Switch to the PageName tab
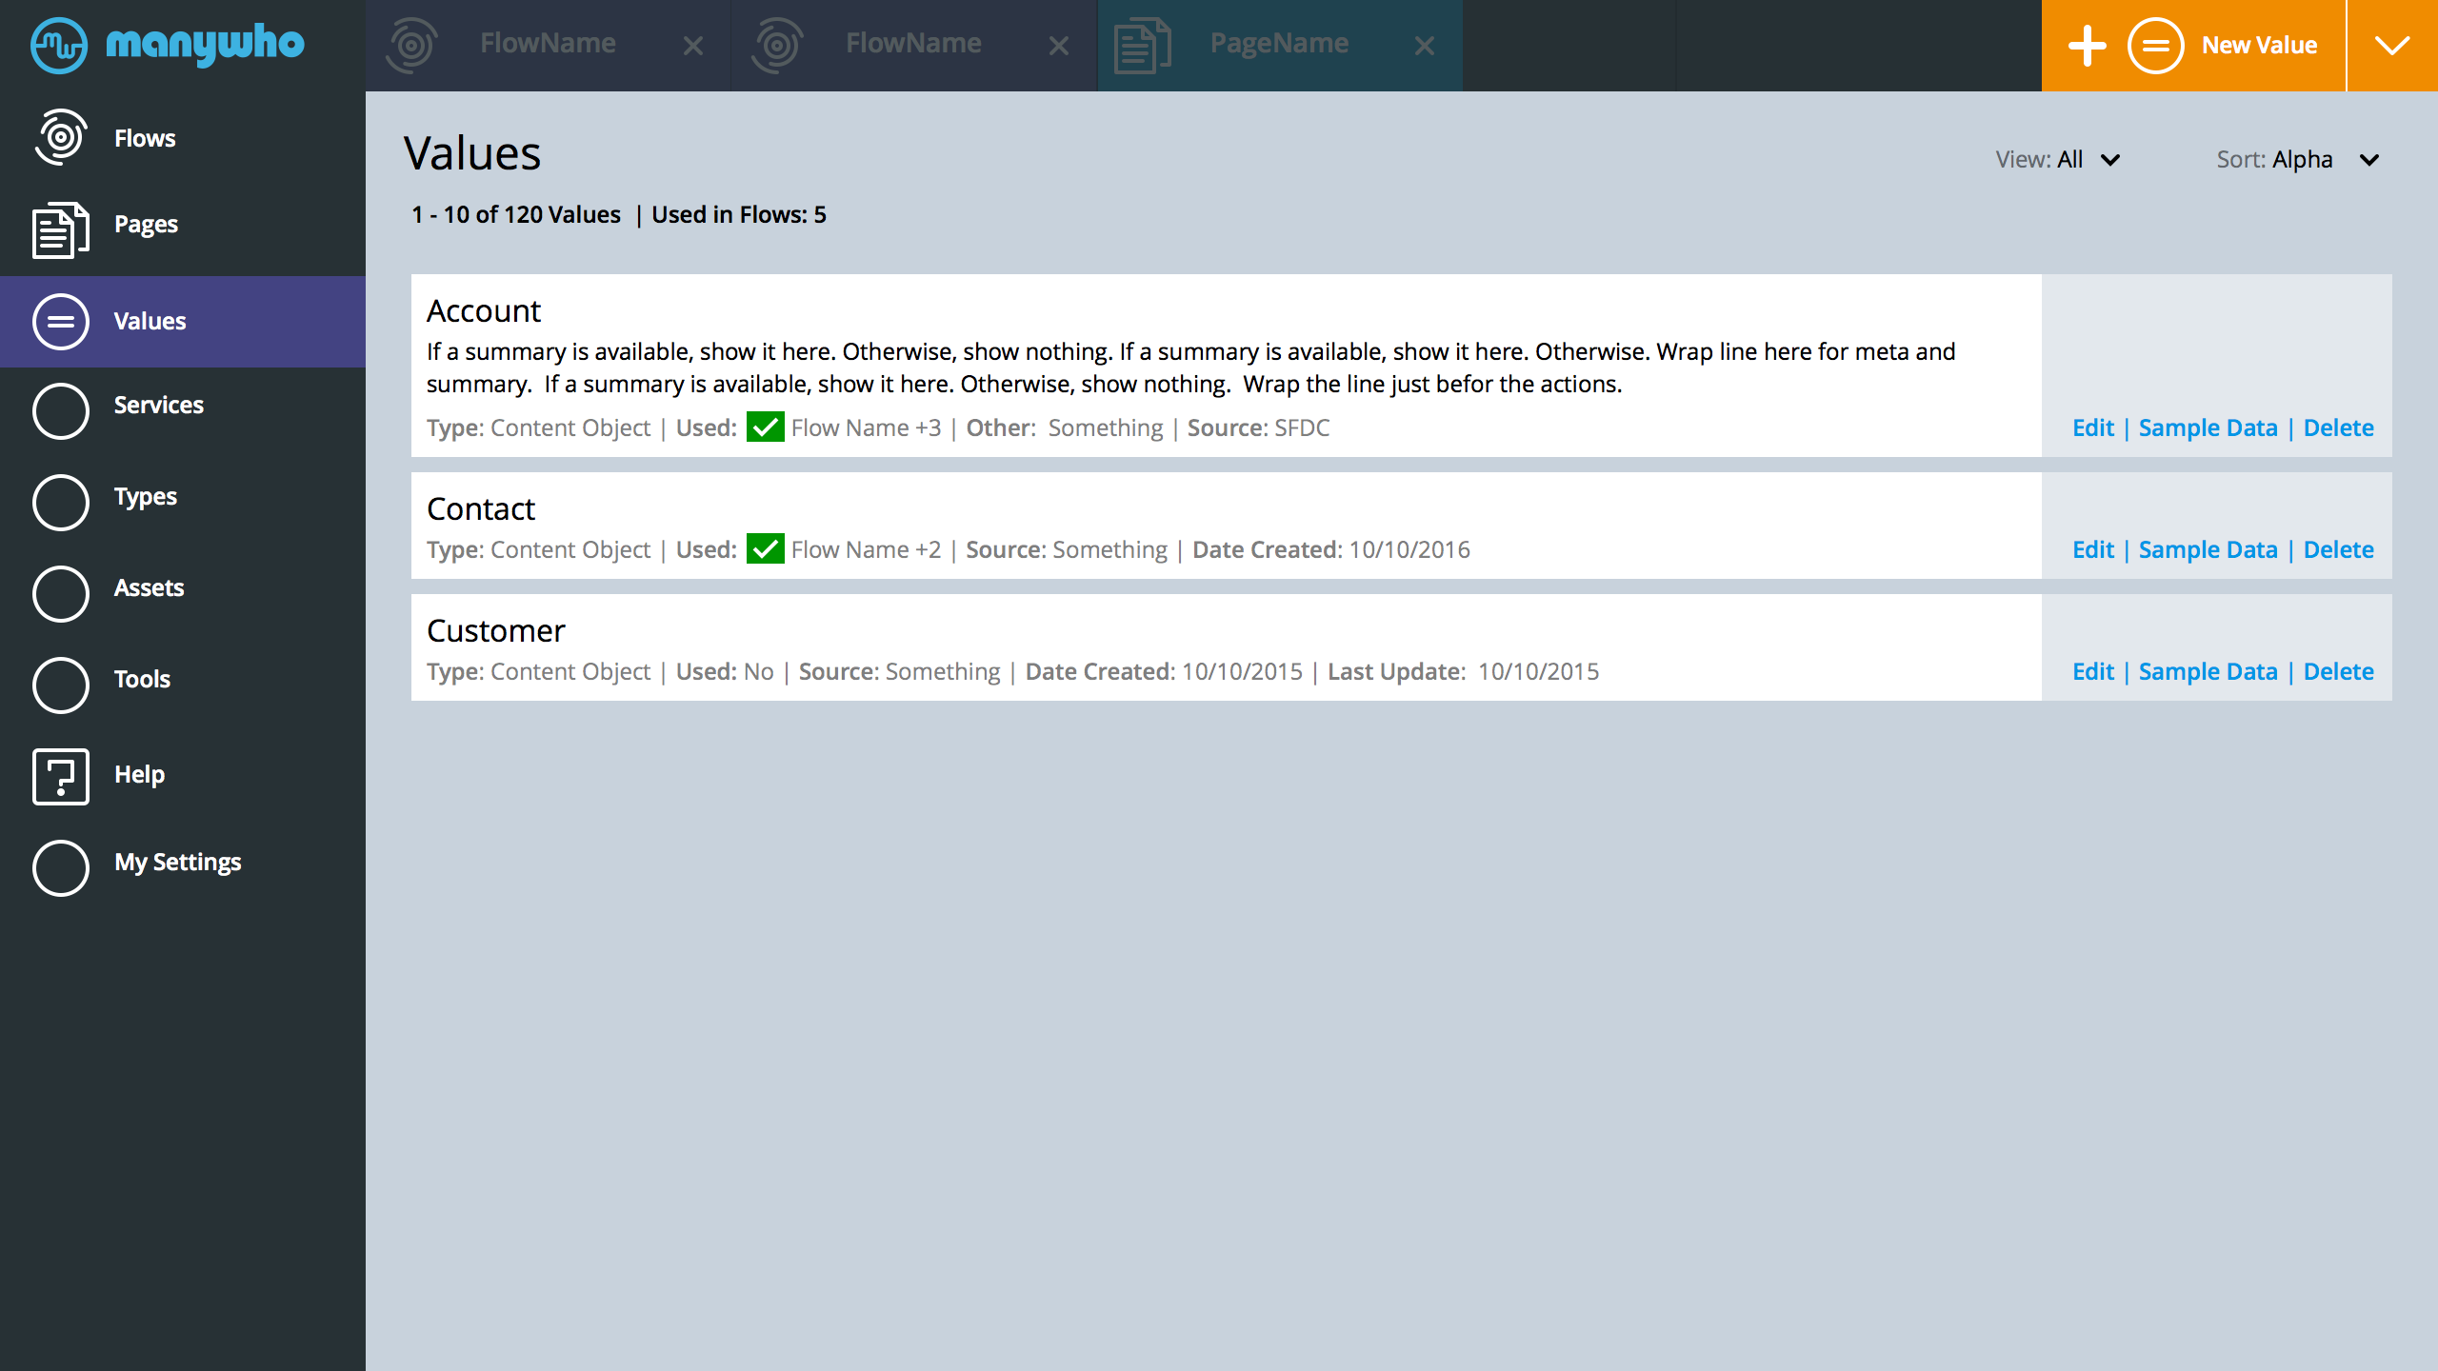 coord(1280,46)
